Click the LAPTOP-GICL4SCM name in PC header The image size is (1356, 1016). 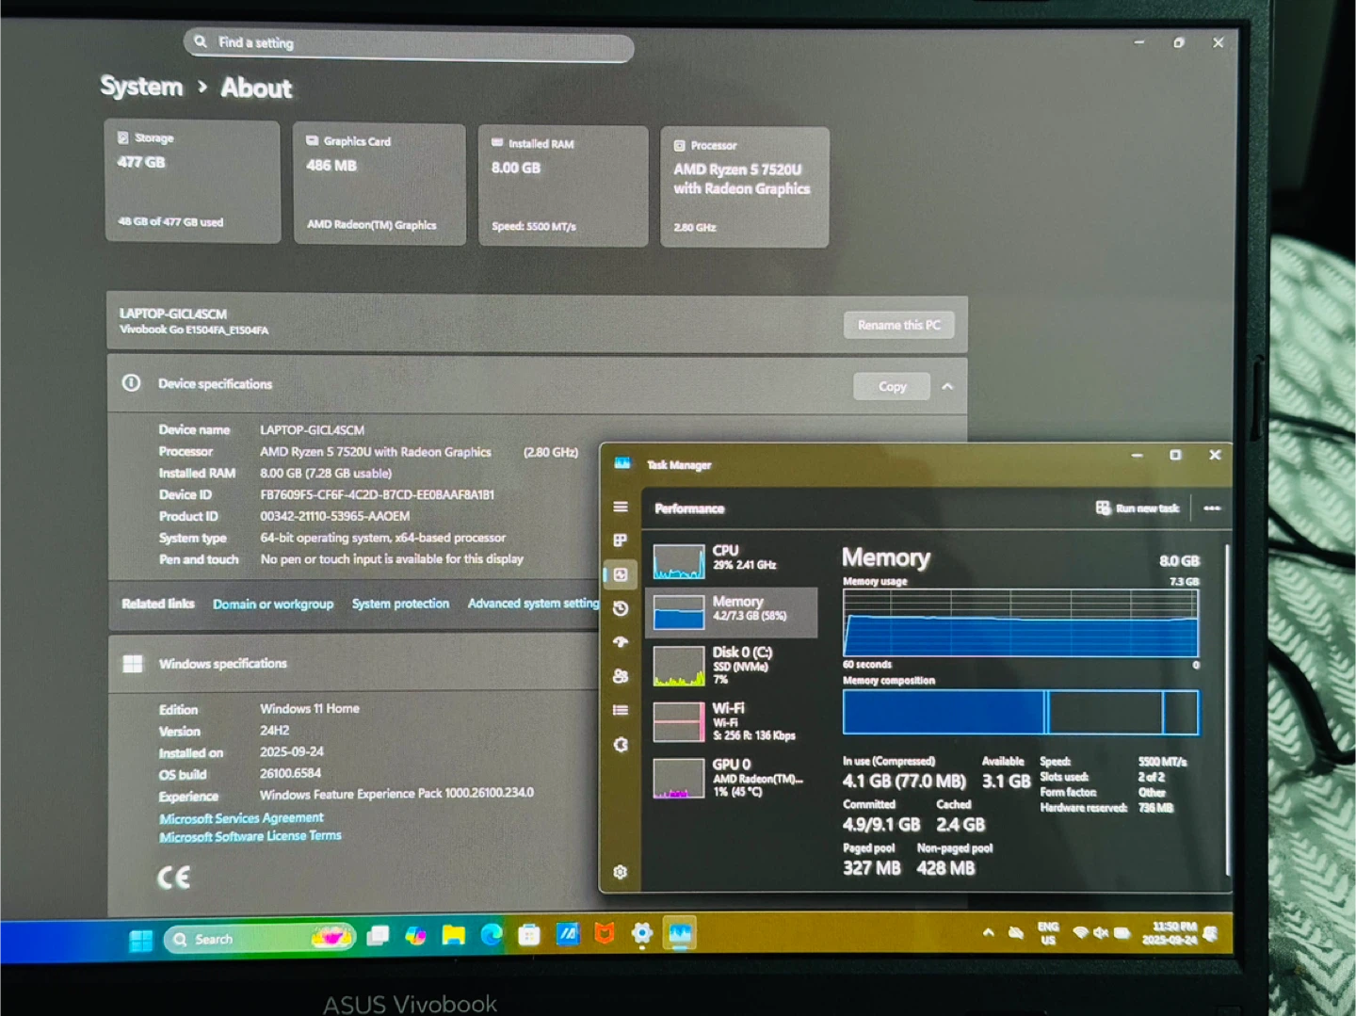[173, 314]
